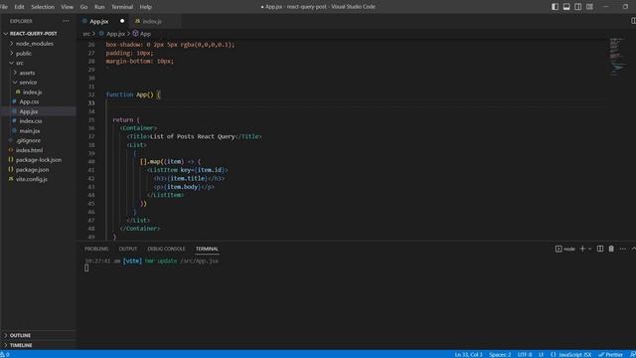Open View menu
The width and height of the screenshot is (636, 358).
[67, 7]
